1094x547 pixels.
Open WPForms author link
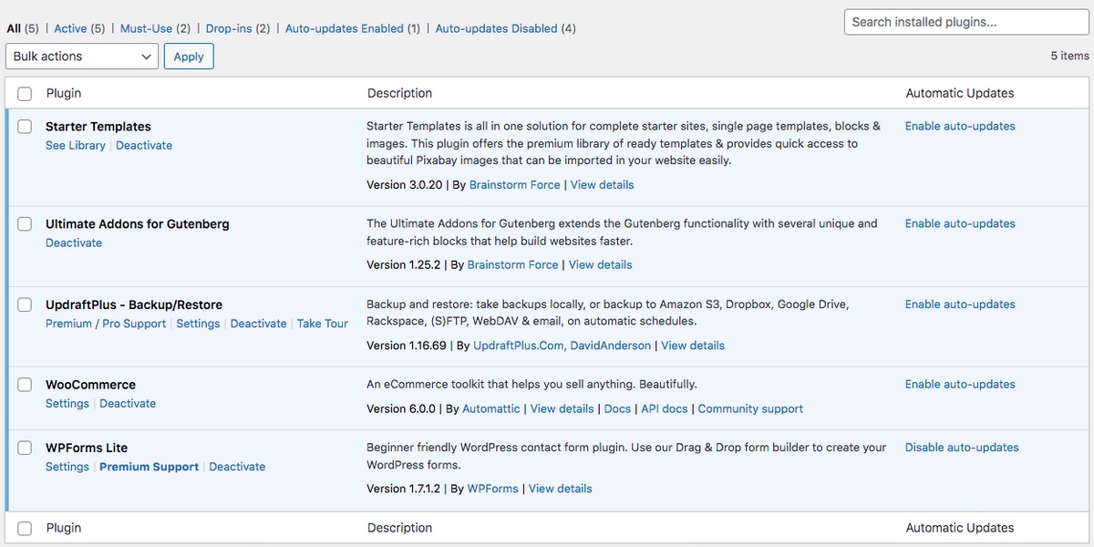point(493,489)
